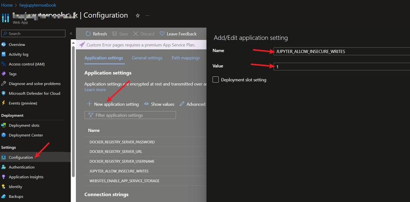
Task: Click the web app configuration icon in title
Action: pos(5,17)
